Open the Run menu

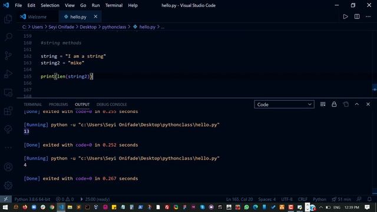95,5
